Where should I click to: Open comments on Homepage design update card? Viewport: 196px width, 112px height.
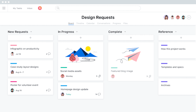(99, 94)
